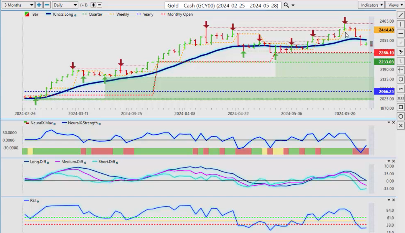Viewport: 405px width, 233px height.
Task: Click the 2465.00 price axis label
Action: (386, 21)
